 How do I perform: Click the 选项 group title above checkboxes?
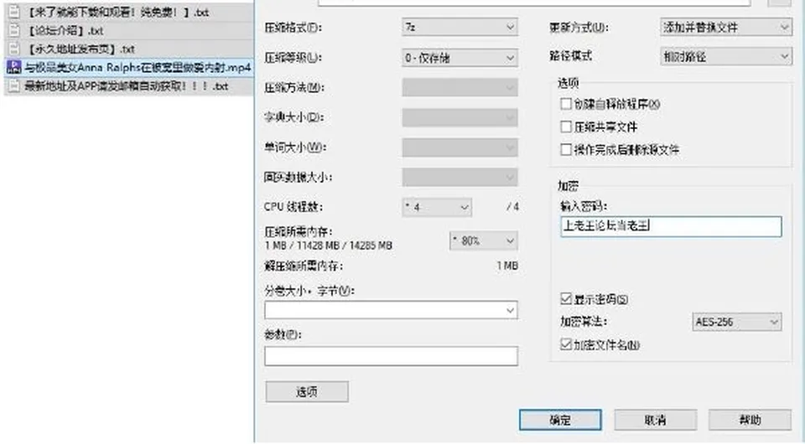[568, 83]
